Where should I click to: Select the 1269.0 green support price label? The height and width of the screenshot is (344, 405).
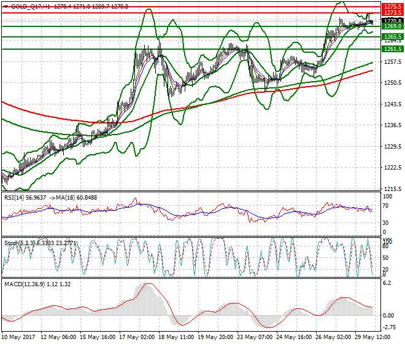coord(392,26)
